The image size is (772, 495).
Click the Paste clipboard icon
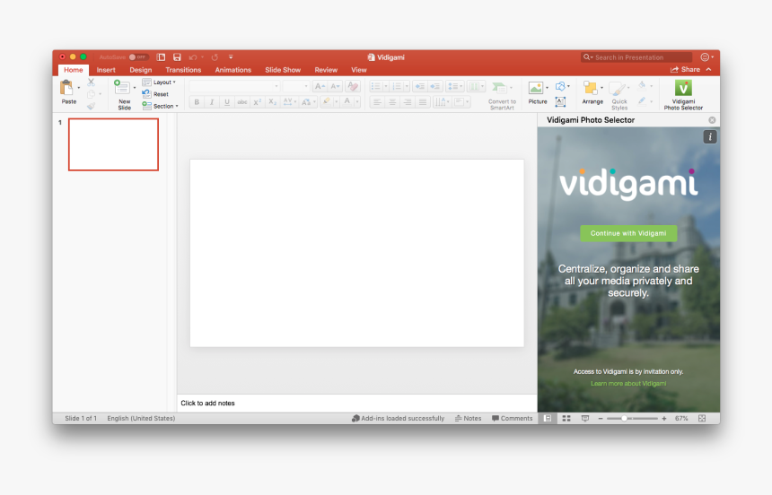(x=66, y=88)
